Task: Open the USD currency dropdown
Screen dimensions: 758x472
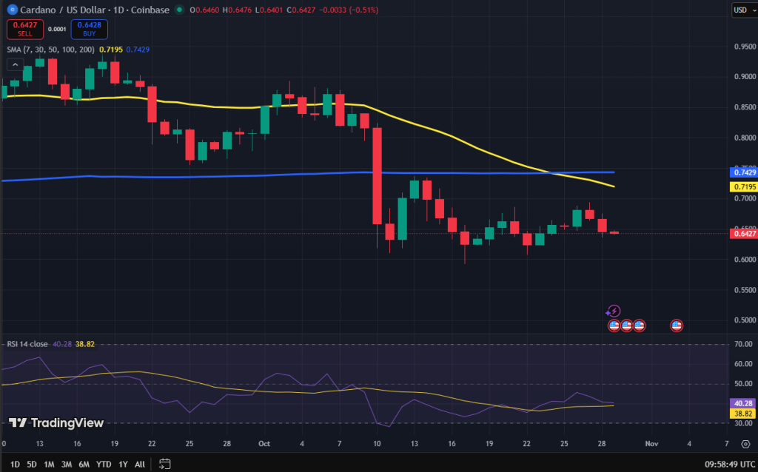Action: [745, 10]
